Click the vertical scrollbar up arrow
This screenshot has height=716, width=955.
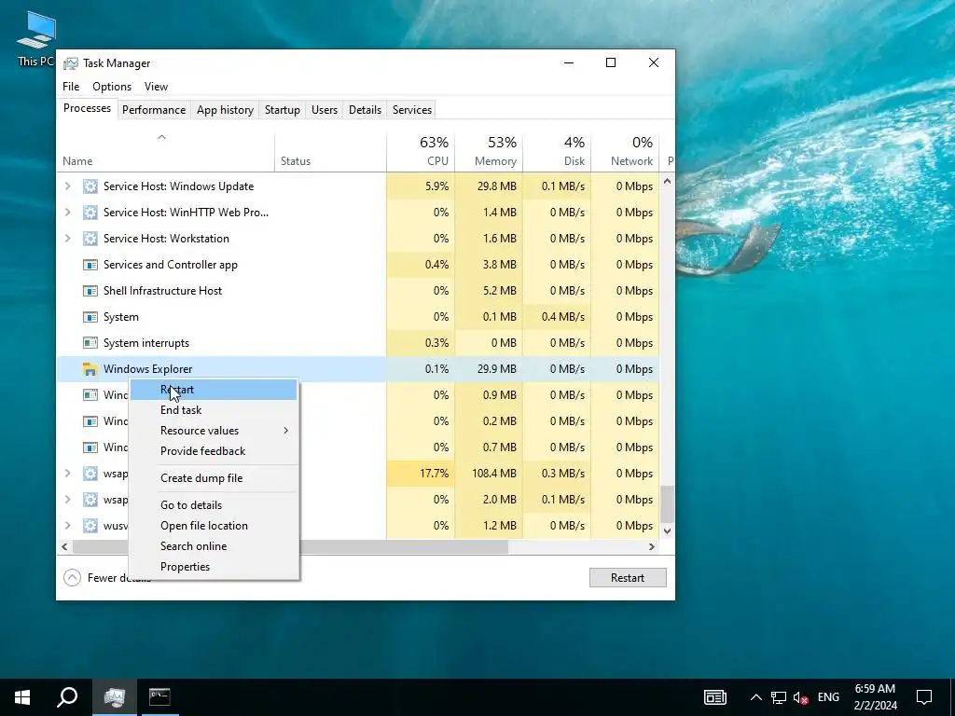pyautogui.click(x=668, y=182)
